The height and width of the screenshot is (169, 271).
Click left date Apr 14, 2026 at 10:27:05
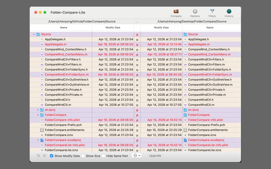coord(116,105)
